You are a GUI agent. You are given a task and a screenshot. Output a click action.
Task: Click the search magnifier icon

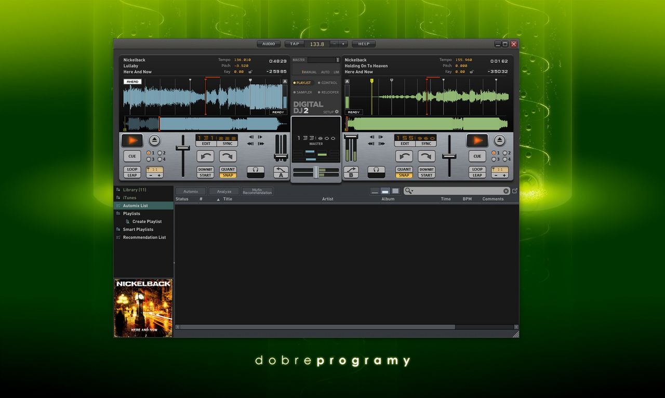pyautogui.click(x=409, y=191)
